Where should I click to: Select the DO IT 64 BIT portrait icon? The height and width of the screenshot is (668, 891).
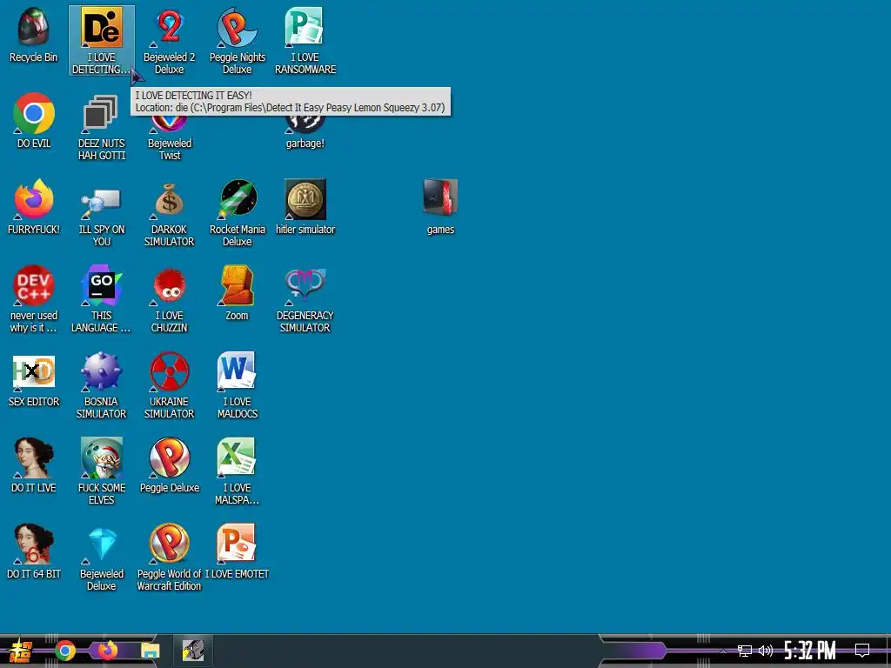coord(34,544)
